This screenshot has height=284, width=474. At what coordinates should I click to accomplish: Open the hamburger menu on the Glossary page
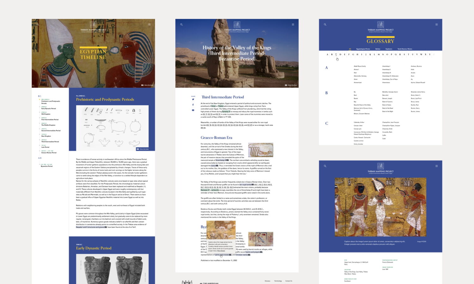click(437, 24)
